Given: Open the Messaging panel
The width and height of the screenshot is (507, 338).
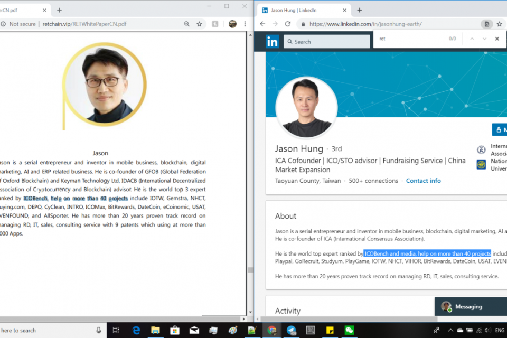Looking at the screenshot, I should [471, 307].
